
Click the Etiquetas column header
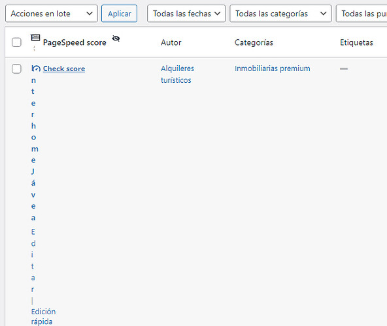tap(356, 42)
